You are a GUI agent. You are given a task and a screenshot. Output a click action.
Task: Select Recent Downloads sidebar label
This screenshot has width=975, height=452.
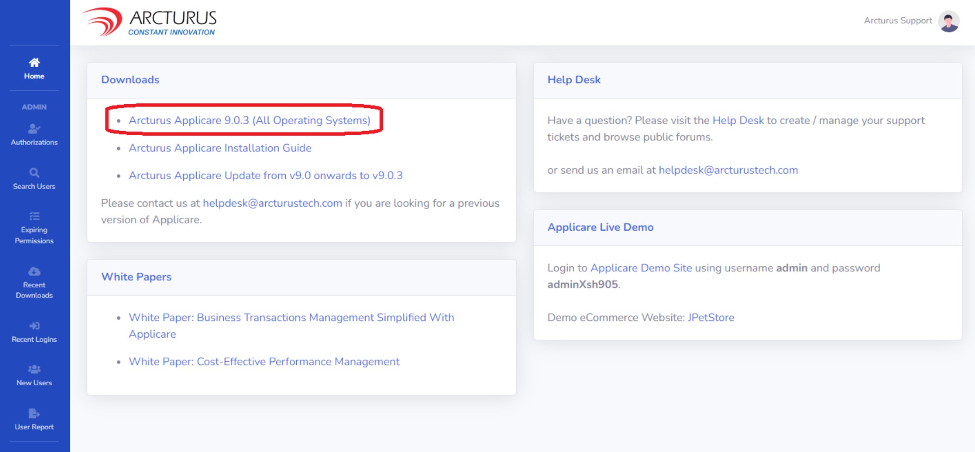(x=34, y=290)
